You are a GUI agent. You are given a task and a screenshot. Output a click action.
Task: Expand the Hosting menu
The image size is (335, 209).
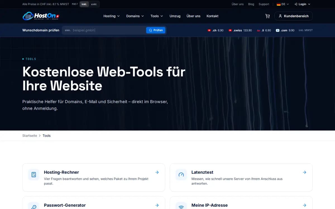click(111, 16)
